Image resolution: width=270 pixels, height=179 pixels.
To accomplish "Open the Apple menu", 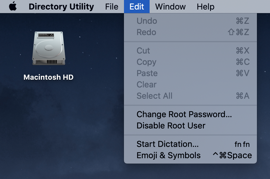I will pos(13,6).
